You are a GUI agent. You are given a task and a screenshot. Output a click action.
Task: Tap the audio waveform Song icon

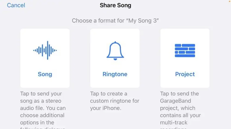point(45,50)
